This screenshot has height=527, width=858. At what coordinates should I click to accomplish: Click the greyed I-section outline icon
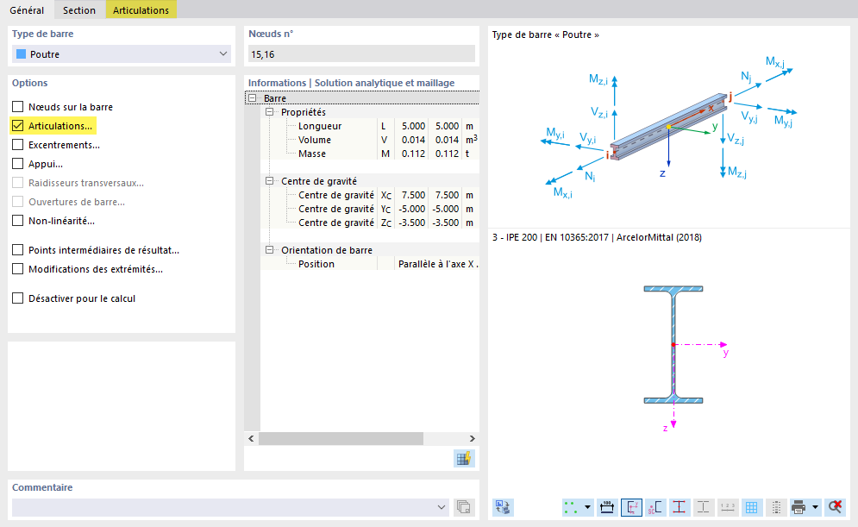pos(703,507)
